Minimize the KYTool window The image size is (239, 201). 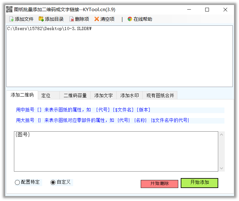tap(189, 10)
